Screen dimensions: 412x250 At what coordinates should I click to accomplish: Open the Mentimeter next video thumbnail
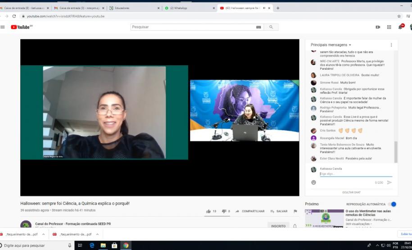tap(324, 218)
